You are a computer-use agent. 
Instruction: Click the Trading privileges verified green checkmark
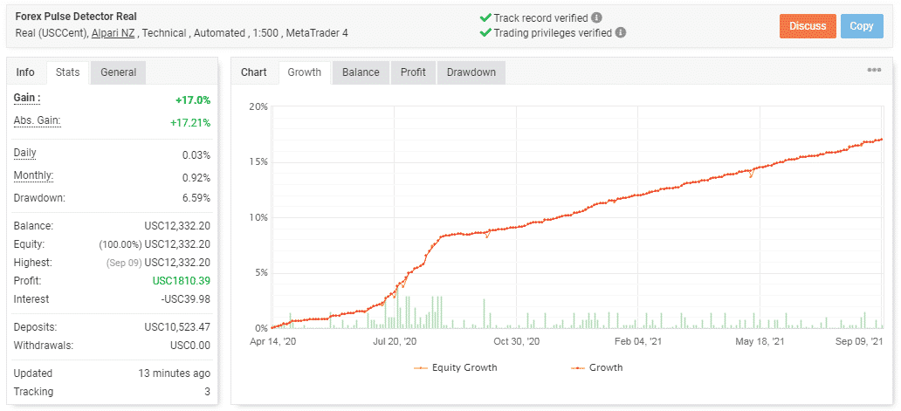[x=485, y=32]
